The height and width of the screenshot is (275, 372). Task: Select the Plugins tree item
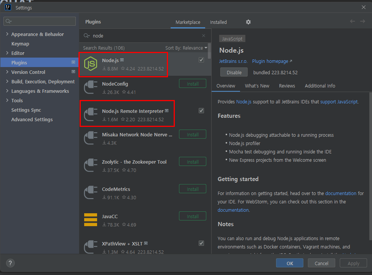(39, 62)
